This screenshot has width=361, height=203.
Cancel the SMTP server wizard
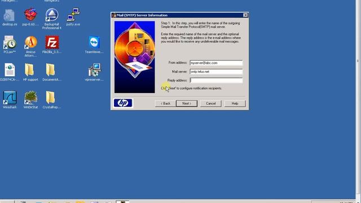210,104
